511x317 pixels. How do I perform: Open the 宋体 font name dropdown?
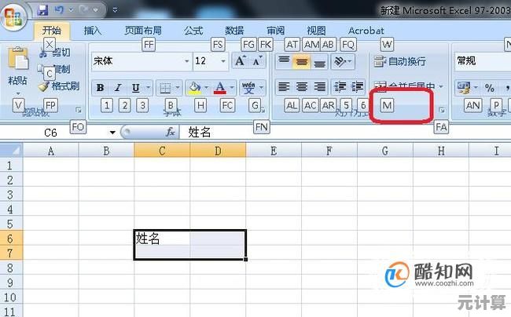point(187,60)
